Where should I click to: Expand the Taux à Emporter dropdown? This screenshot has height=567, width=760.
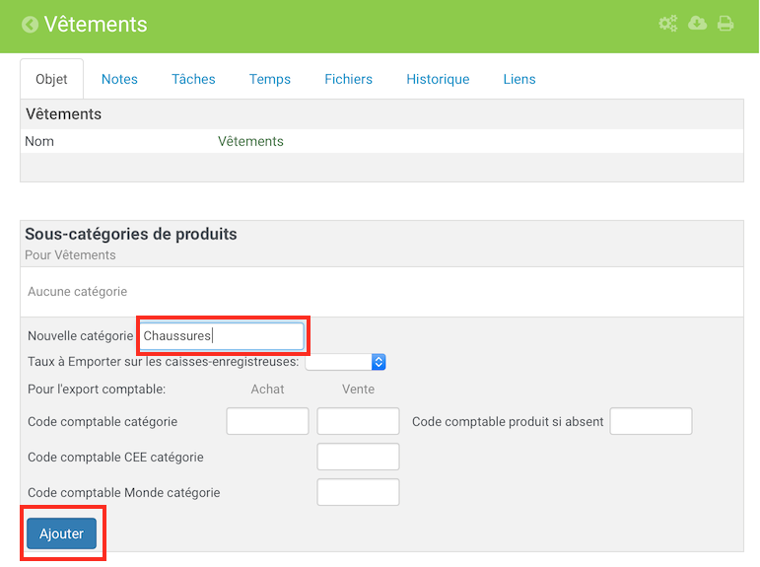[x=346, y=362]
